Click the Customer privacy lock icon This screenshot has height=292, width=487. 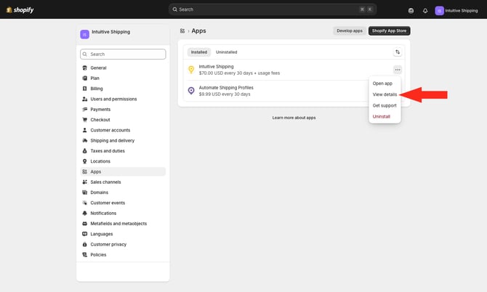point(84,245)
